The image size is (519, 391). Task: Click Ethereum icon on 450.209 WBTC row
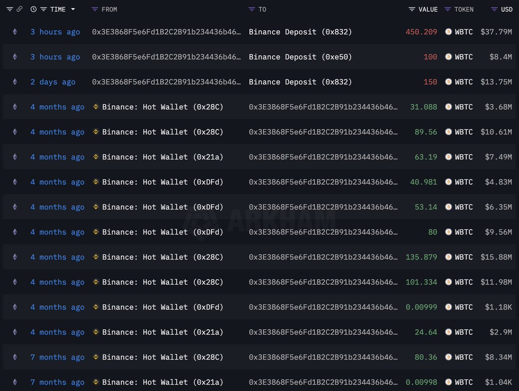point(15,32)
